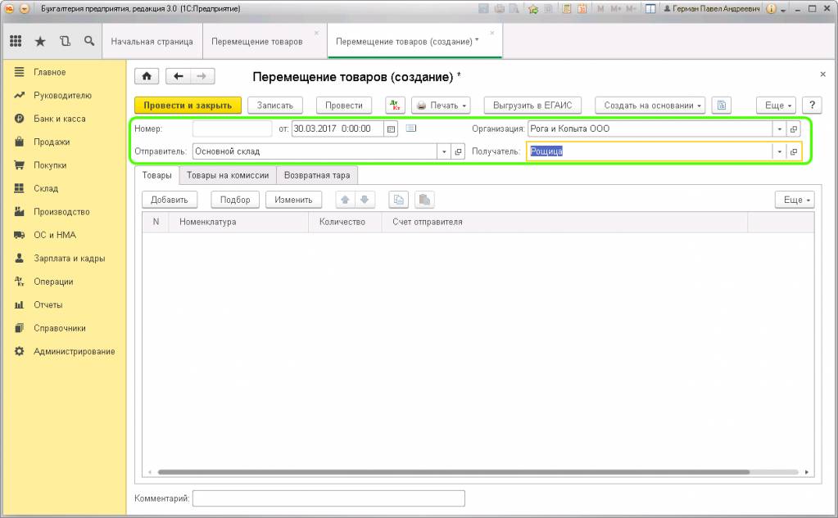Screen dimensions: 838x518
Task: Open Организация record with open-form icon
Action: point(794,128)
